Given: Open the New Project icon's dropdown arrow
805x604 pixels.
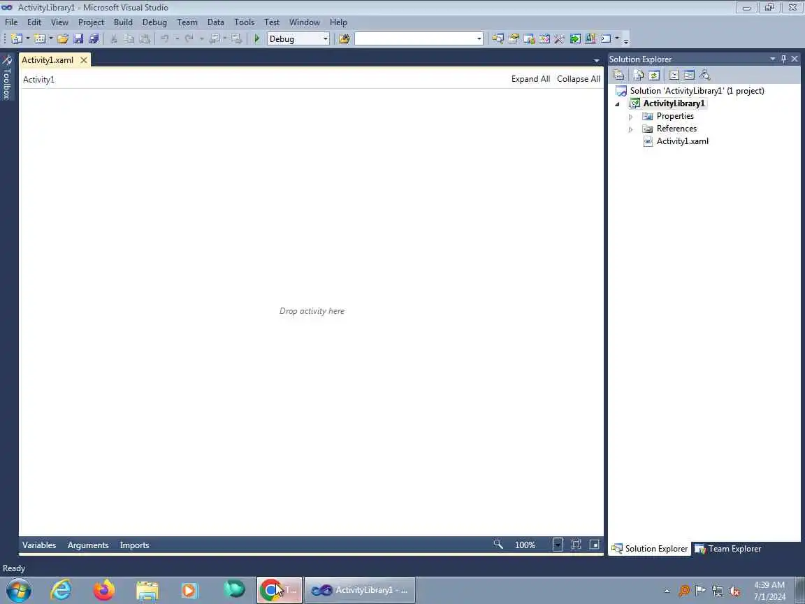Looking at the screenshot, I should point(28,38).
